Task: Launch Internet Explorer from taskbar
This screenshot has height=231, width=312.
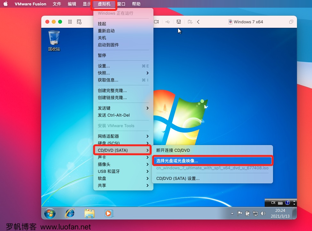Action: tap(70, 213)
